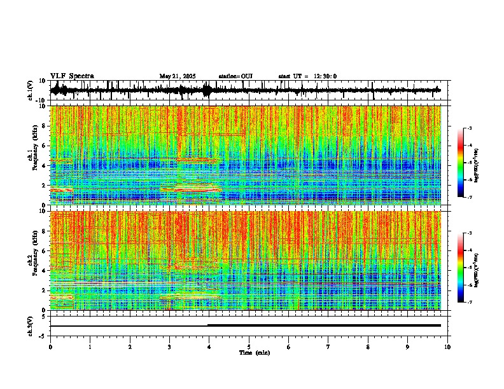504x389 pixels.
Task: Click time axis tick label "5"
Action: pos(249,347)
